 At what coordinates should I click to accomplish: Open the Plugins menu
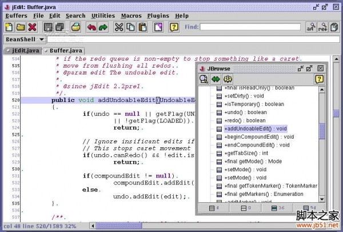click(158, 16)
